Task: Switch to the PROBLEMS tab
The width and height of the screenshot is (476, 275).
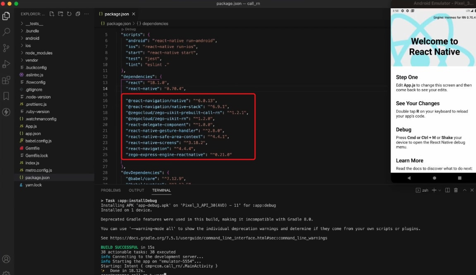Action: [110, 190]
